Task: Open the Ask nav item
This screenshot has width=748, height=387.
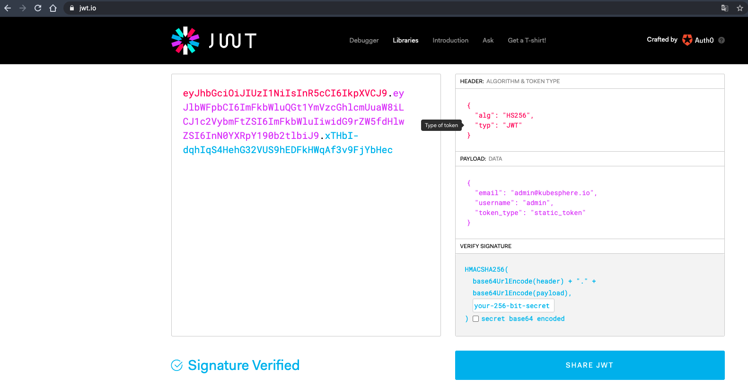Action: pos(488,40)
